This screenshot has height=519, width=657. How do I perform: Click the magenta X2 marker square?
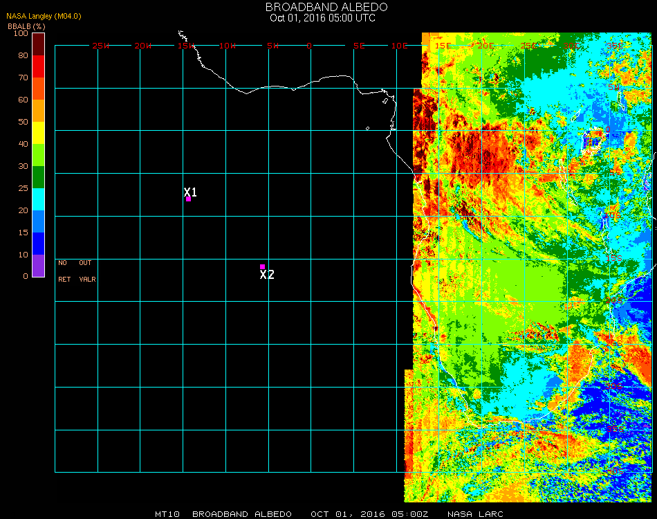click(x=262, y=266)
